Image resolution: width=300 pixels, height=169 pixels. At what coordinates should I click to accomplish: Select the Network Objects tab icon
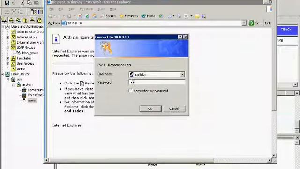(4, 20)
